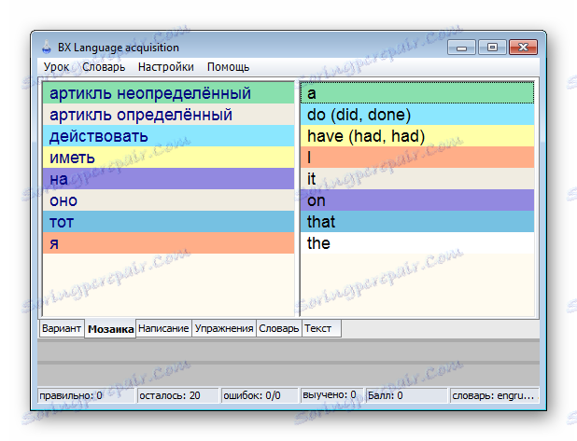Click the word 'оно'
This screenshot has width=577, height=441.
169,200
